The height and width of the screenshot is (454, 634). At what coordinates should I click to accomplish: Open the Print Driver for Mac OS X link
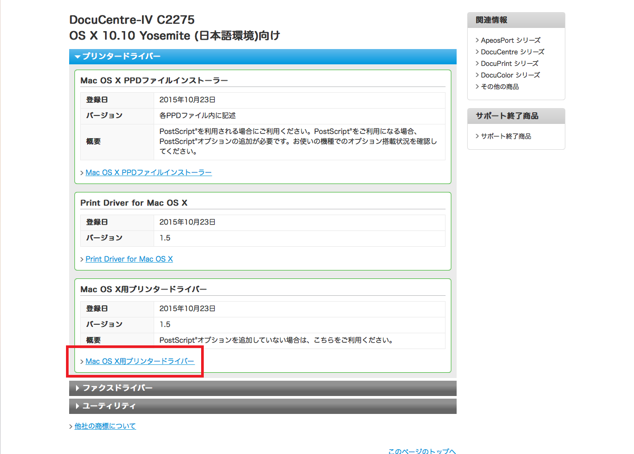[129, 259]
